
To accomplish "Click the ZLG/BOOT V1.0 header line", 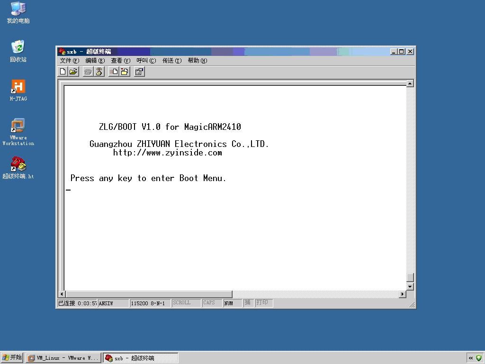I will pyautogui.click(x=170, y=127).
